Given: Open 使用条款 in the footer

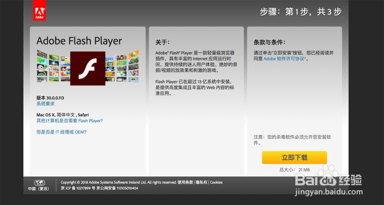Looking at the screenshot, I should 185,182.
